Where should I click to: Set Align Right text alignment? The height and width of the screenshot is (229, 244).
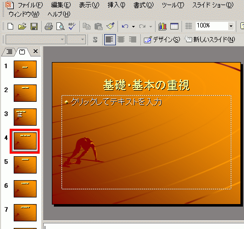click(x=133, y=40)
